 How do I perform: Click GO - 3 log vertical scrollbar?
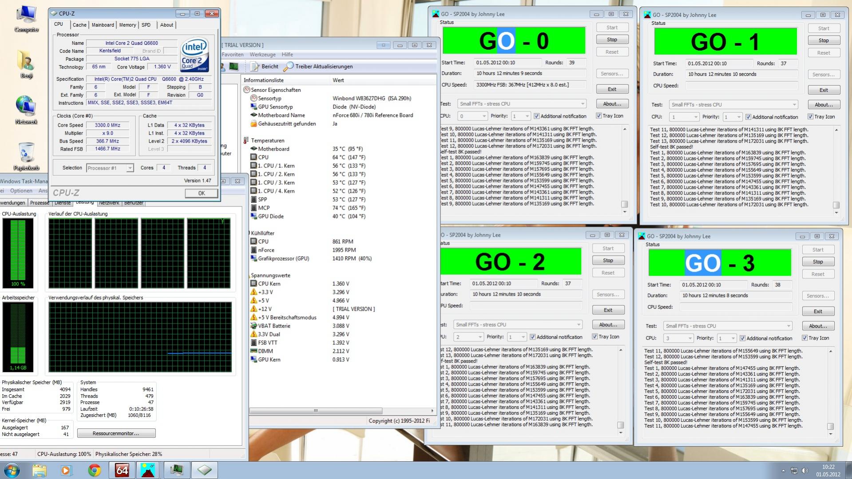831,392
